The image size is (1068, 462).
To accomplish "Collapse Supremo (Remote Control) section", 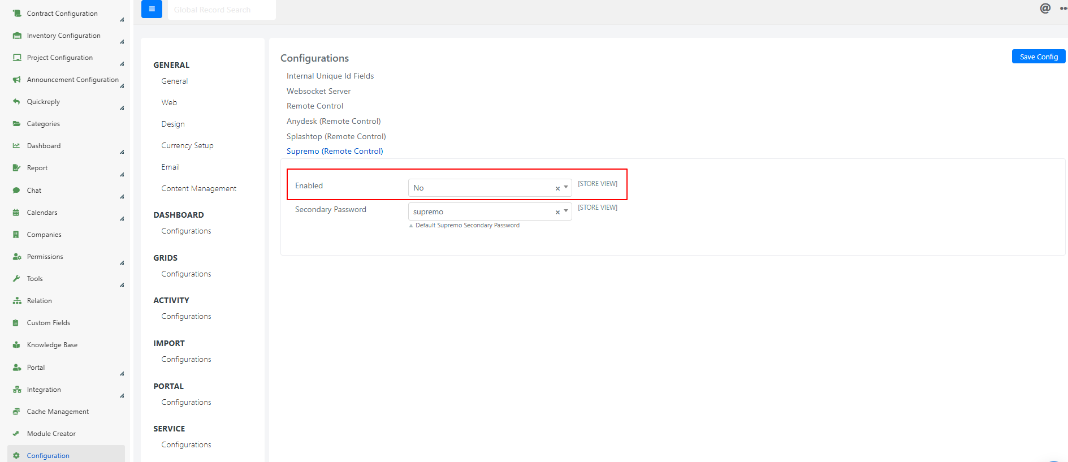I will (335, 151).
